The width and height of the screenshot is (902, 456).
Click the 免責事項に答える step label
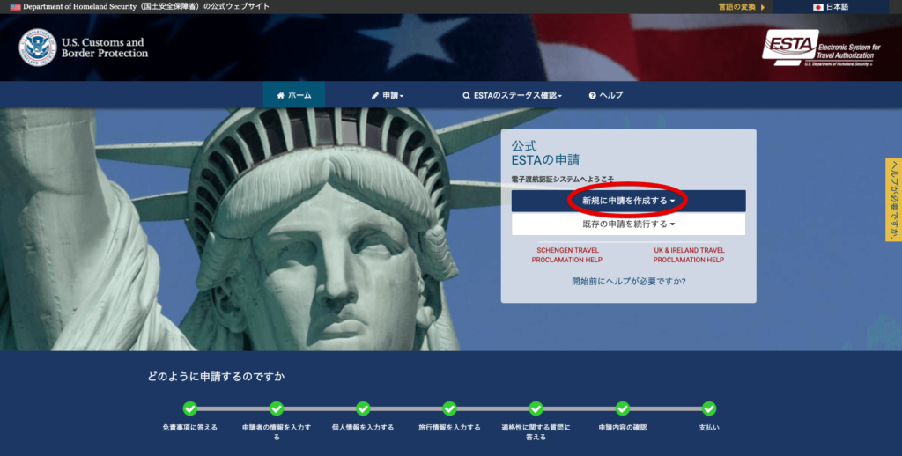[190, 427]
